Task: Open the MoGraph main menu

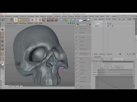Action: [78, 16]
